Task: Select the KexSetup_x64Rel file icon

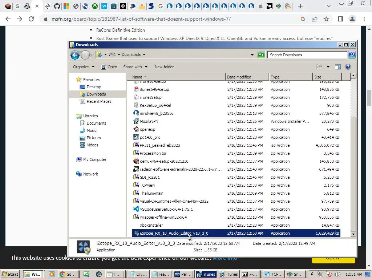Action: [x=136, y=105]
